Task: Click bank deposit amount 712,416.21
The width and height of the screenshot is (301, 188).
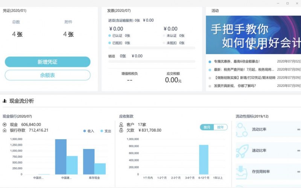Action: point(39,130)
